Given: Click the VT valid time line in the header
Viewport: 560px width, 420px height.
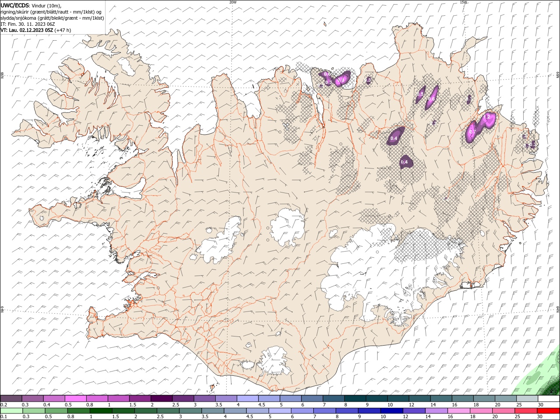Looking at the screenshot, I should [36, 30].
